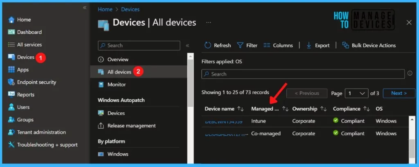Click the Endpoint security shield icon
Image resolution: width=419 pixels, height=167 pixels.
(11, 82)
